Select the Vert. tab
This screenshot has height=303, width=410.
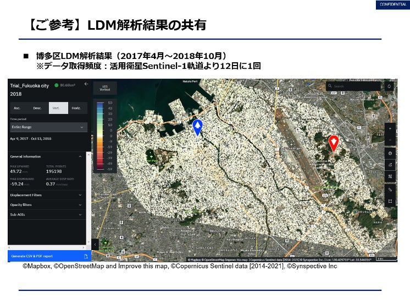coord(58,108)
